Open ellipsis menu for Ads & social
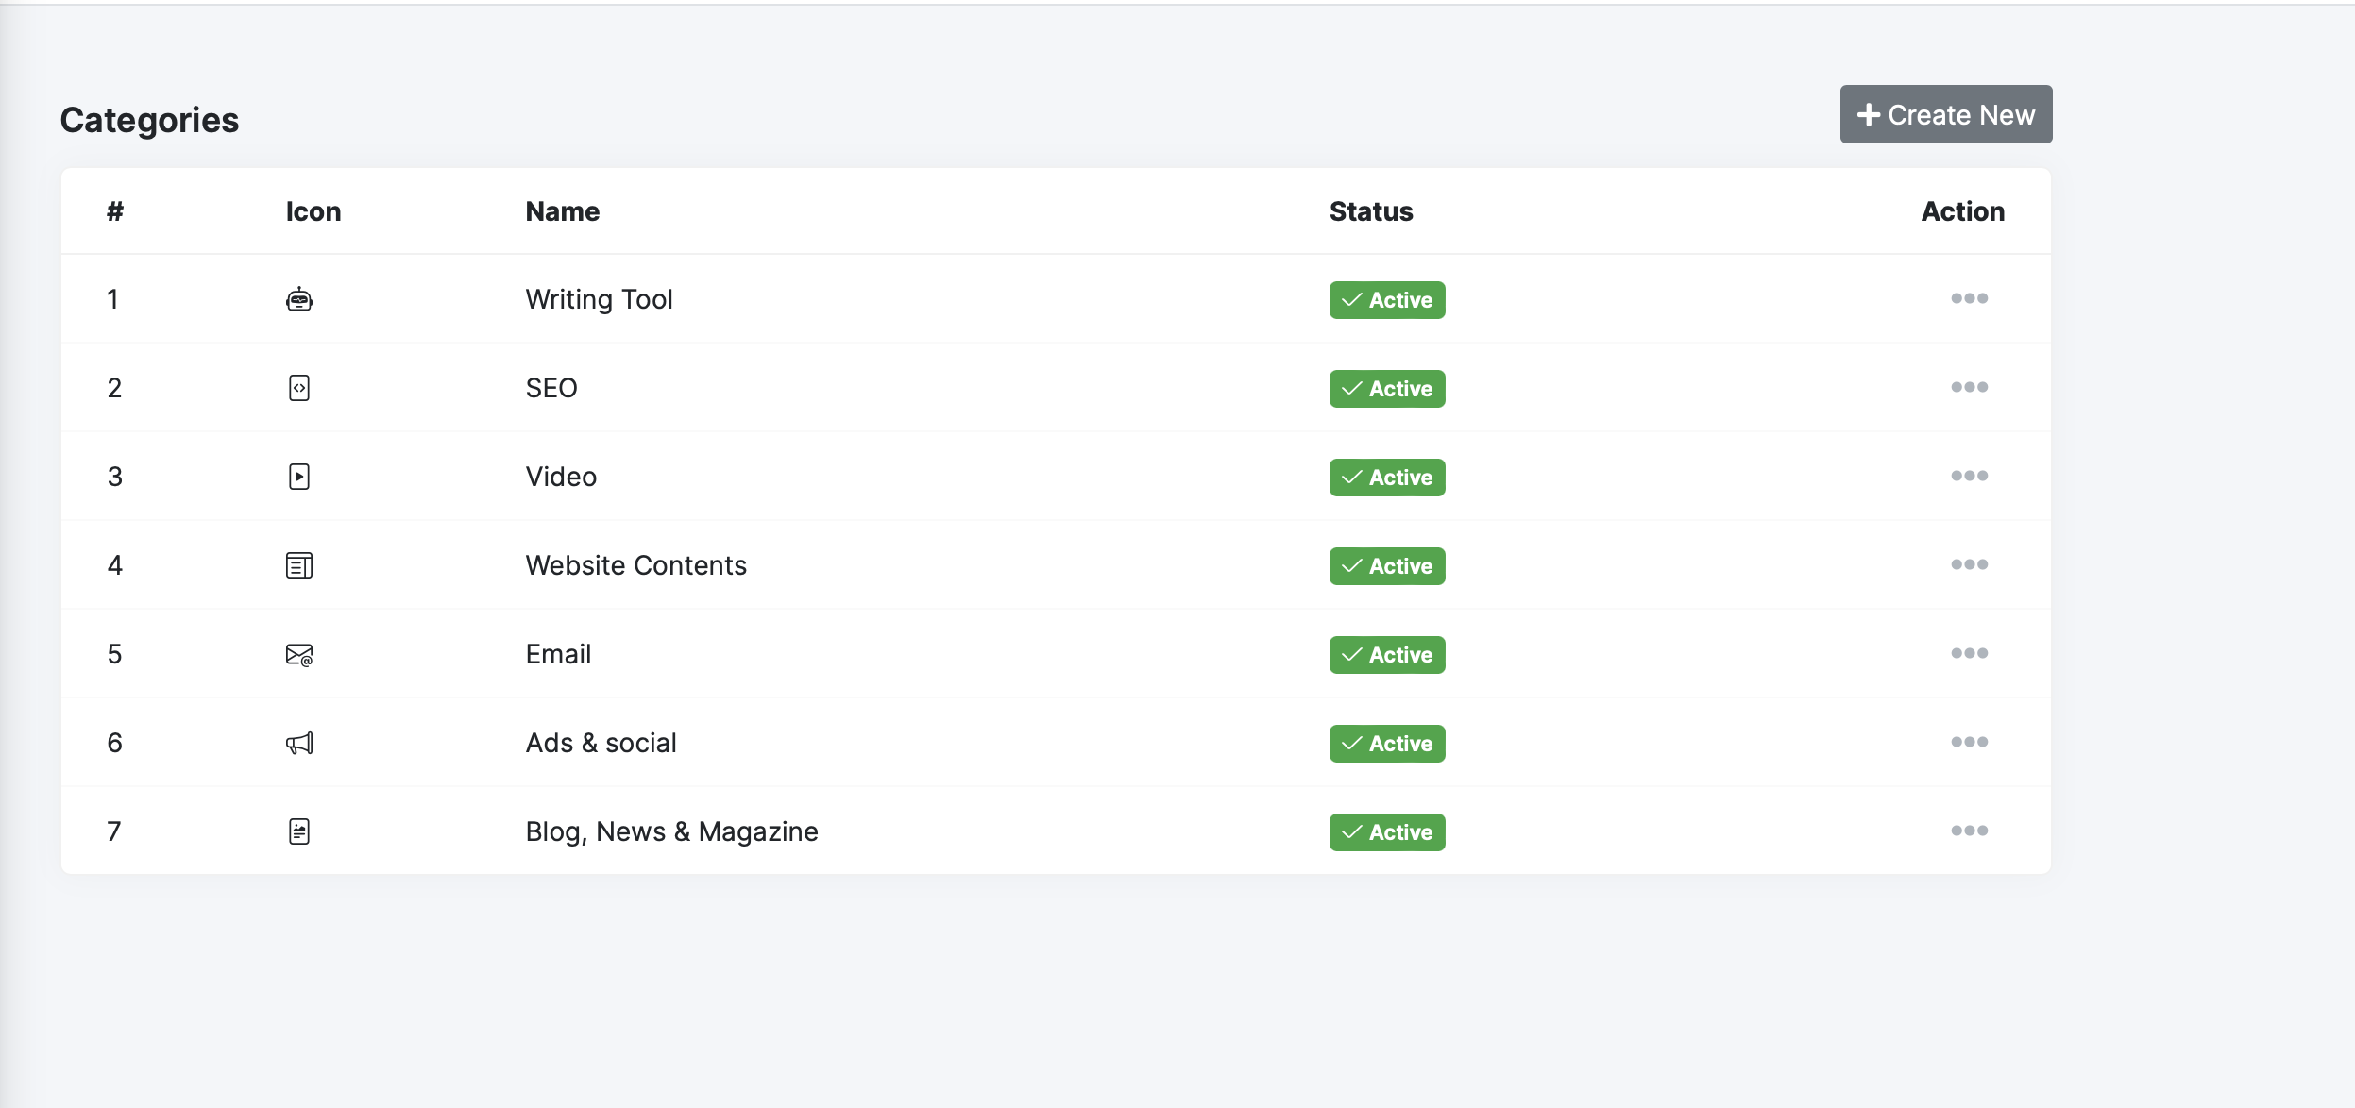The height and width of the screenshot is (1108, 2355). 1969,742
